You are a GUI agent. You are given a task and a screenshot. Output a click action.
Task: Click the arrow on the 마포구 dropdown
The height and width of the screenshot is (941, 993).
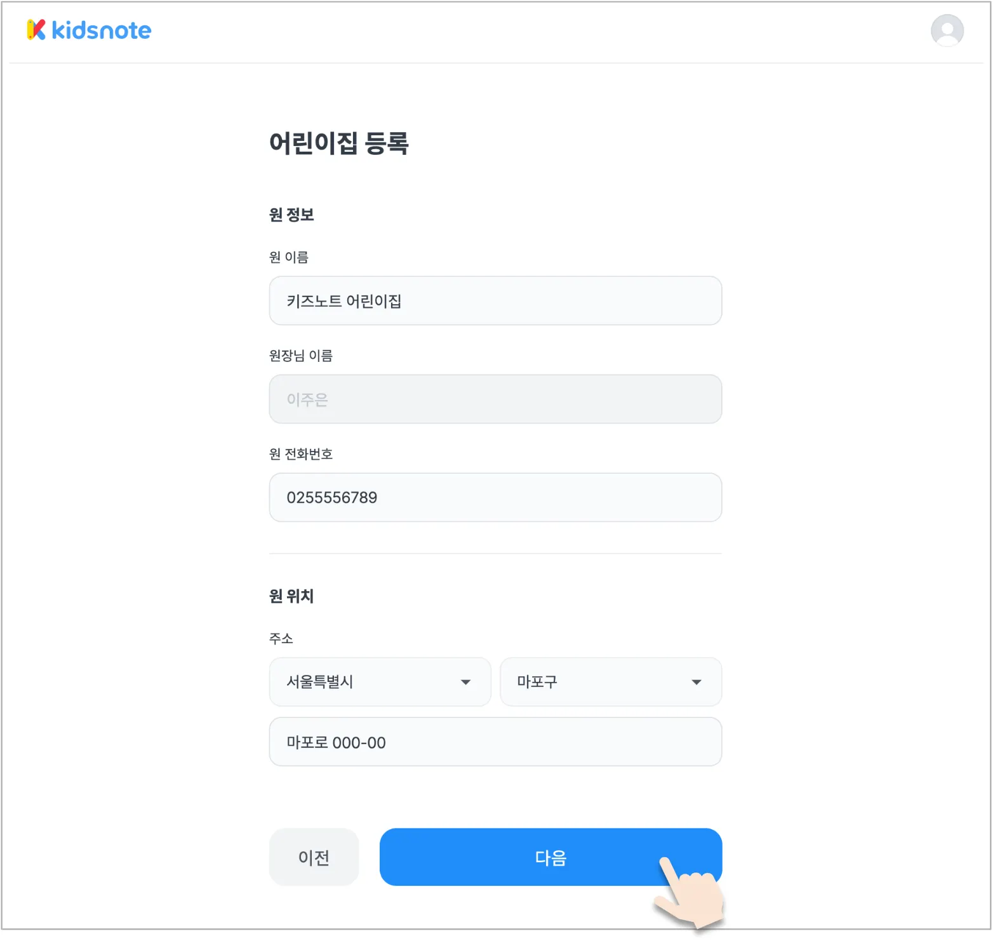[x=696, y=682]
